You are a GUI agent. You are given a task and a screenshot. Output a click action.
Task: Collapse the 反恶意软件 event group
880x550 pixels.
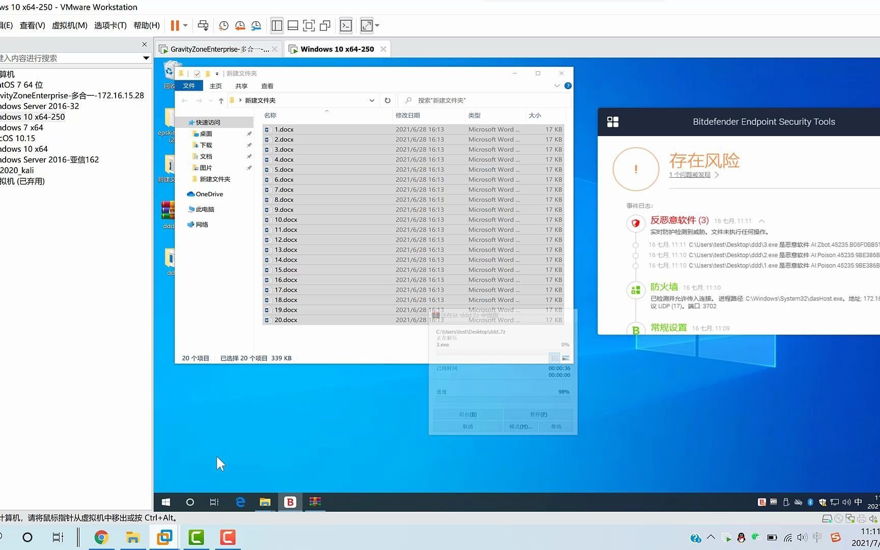coord(762,221)
